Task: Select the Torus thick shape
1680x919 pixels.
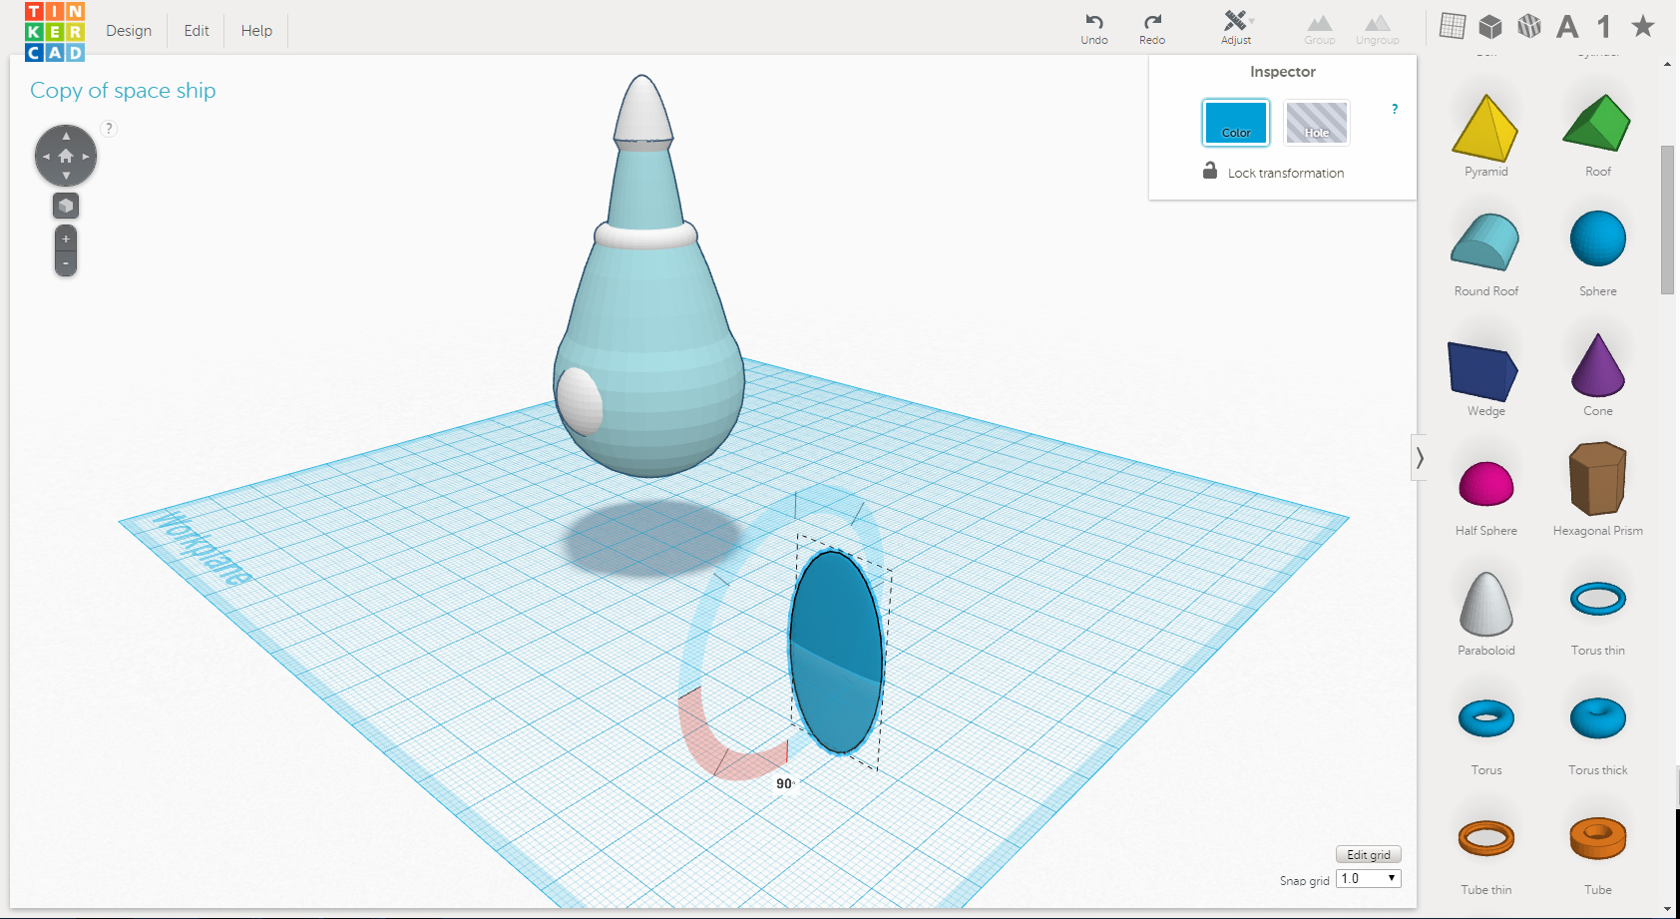Action: 1598,718
